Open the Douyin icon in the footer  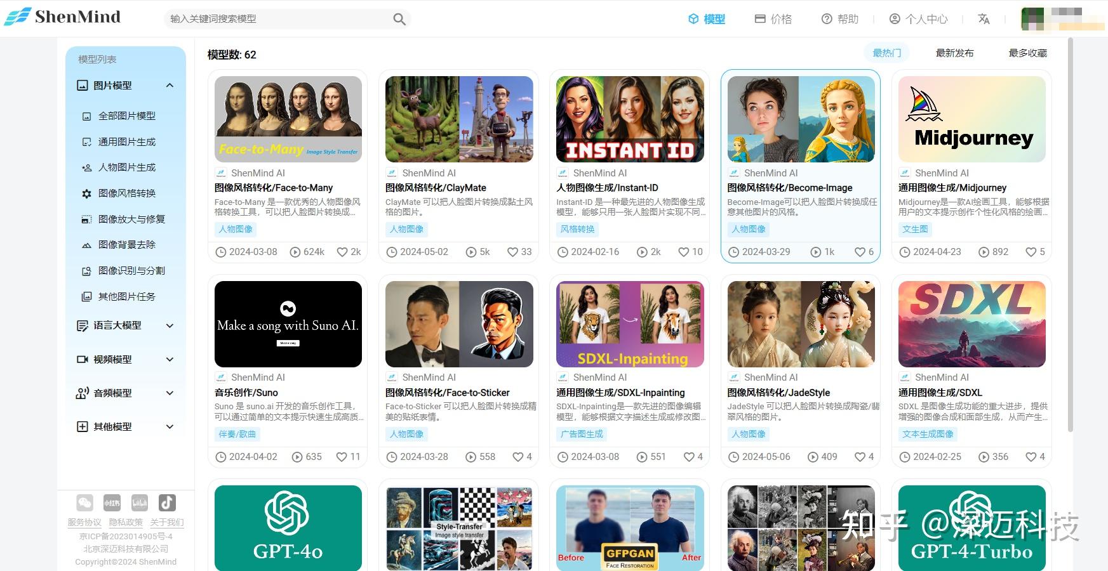[166, 502]
